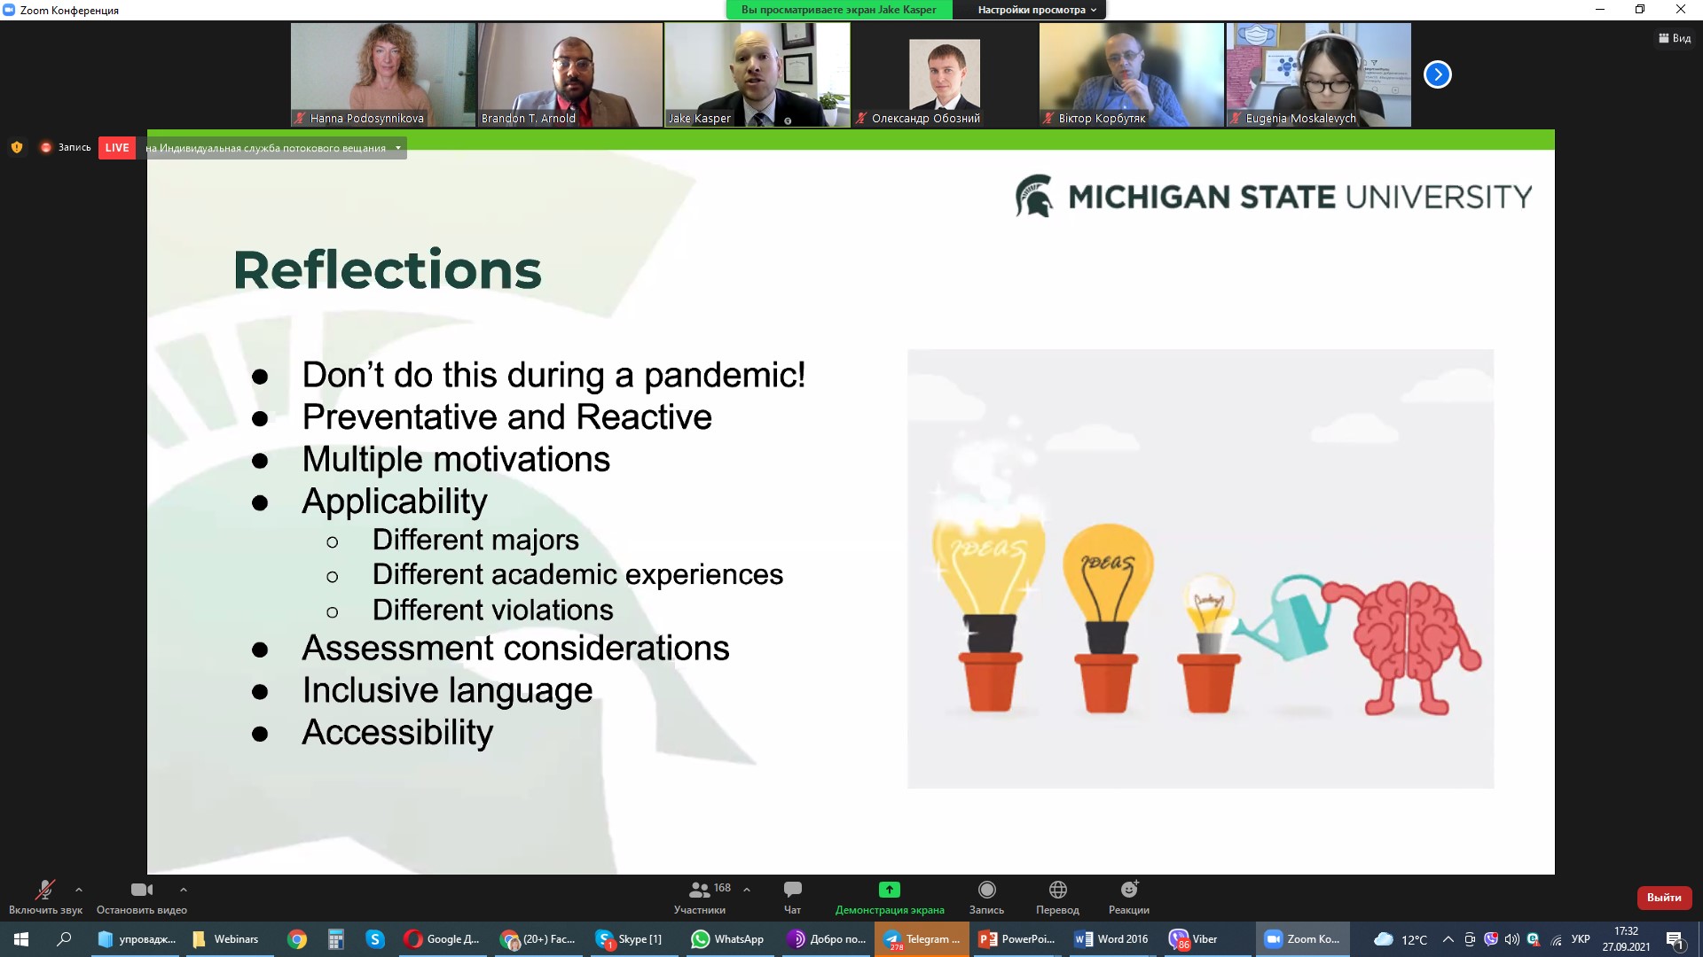Click the Reactions smiley icon
1703x957 pixels.
pos(1128,890)
